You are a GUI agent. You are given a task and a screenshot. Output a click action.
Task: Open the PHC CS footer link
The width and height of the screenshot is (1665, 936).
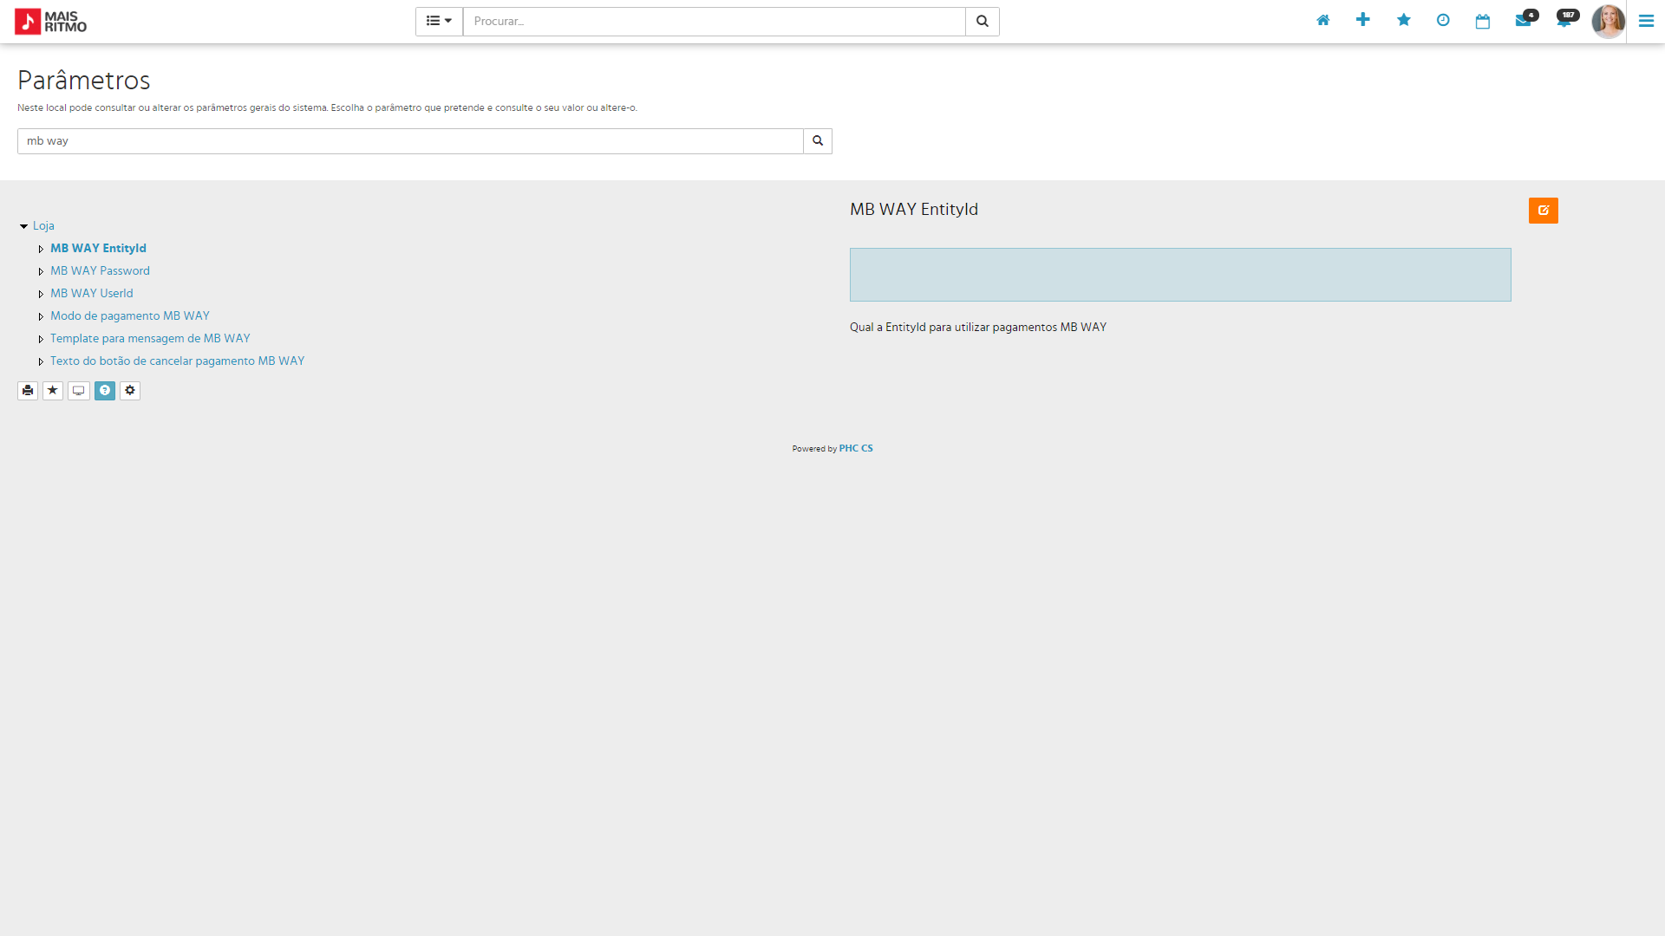pyautogui.click(x=856, y=449)
